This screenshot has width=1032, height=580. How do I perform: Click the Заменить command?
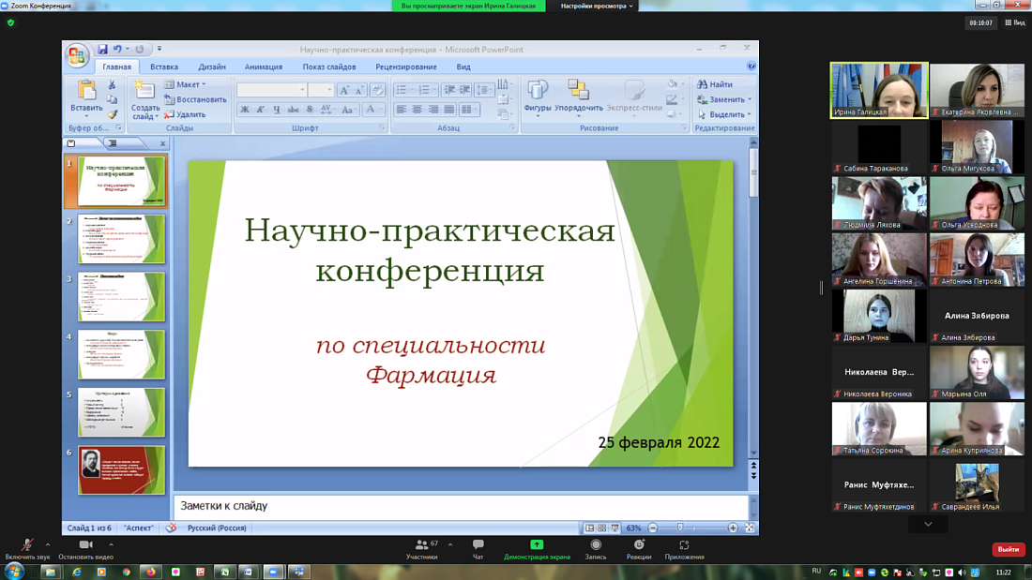(x=721, y=97)
